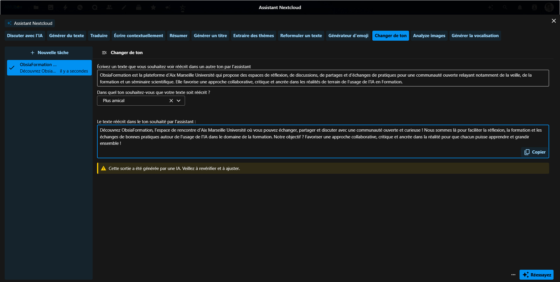
Task: Open the notifications bell icon
Action: click(x=520, y=7)
